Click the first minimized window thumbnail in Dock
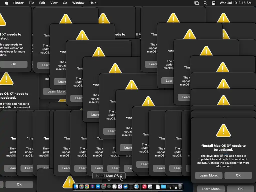The width and height of the screenshot is (256, 192). click(169, 186)
